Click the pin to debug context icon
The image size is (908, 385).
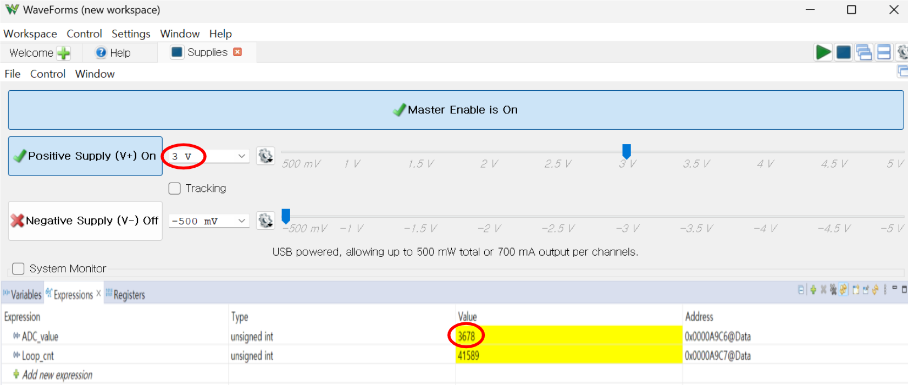click(x=866, y=290)
